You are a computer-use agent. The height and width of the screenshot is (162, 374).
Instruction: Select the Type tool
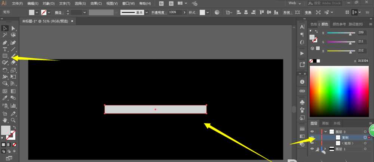(x=5, y=49)
